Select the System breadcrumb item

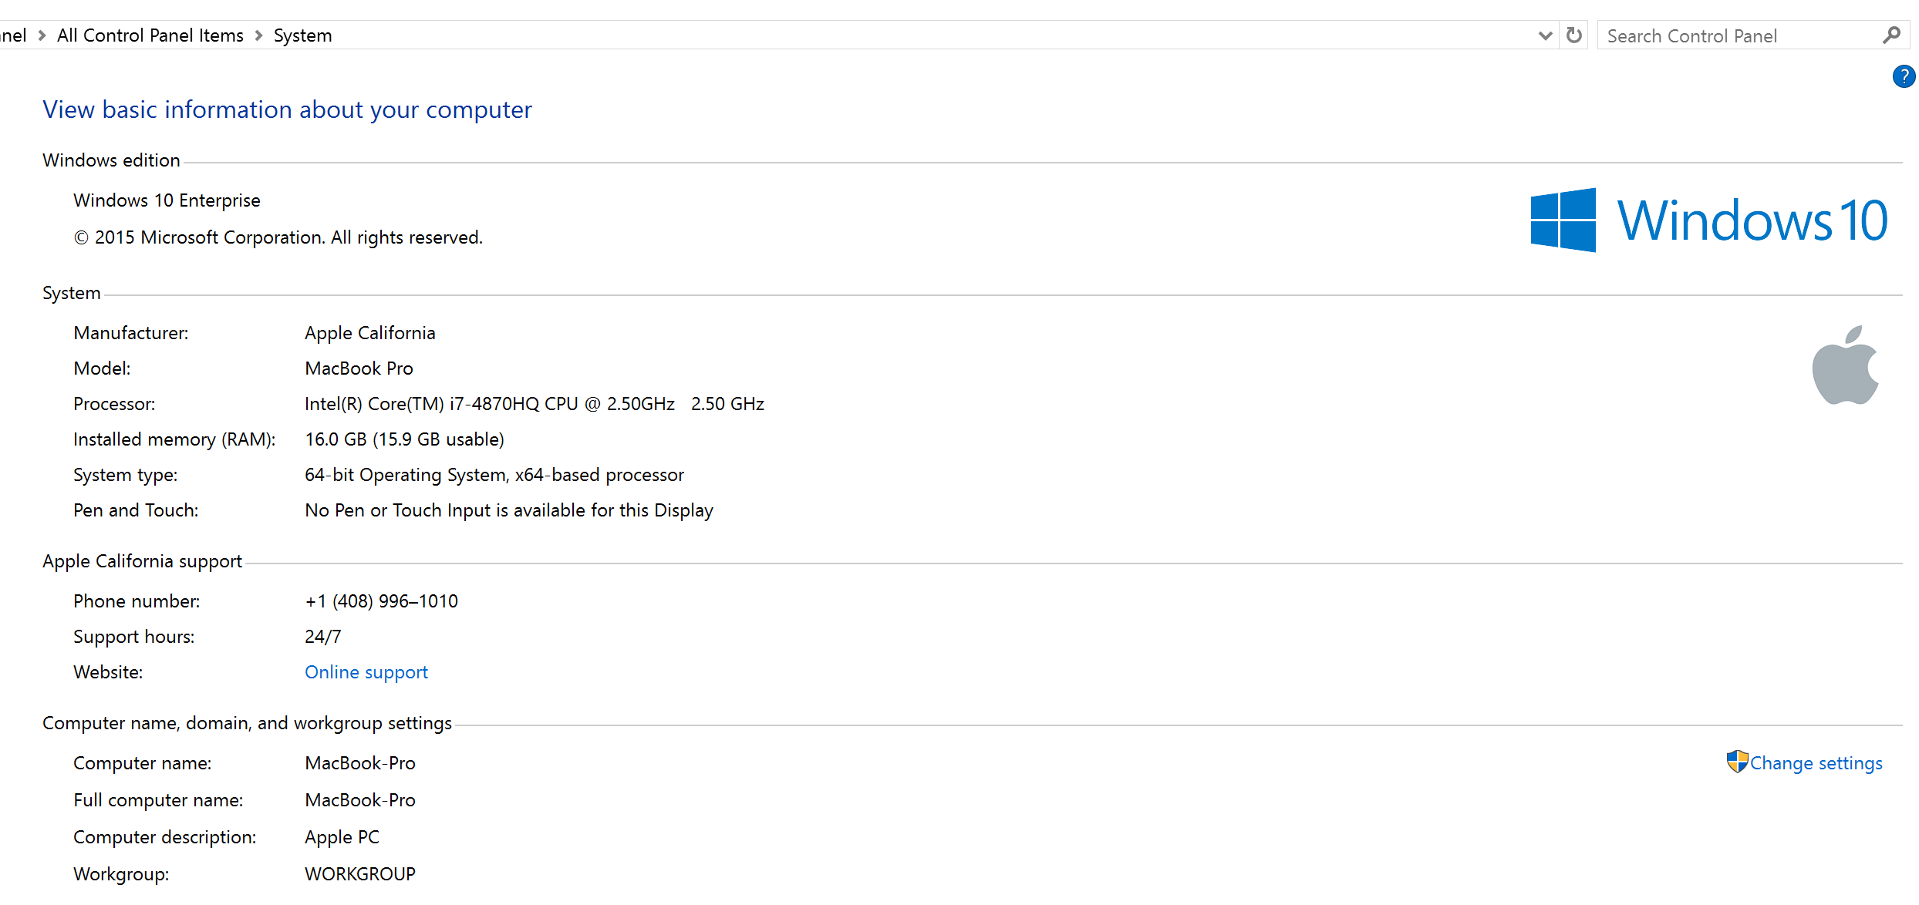click(x=302, y=35)
